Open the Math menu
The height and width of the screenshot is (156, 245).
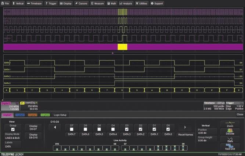point(112,3)
